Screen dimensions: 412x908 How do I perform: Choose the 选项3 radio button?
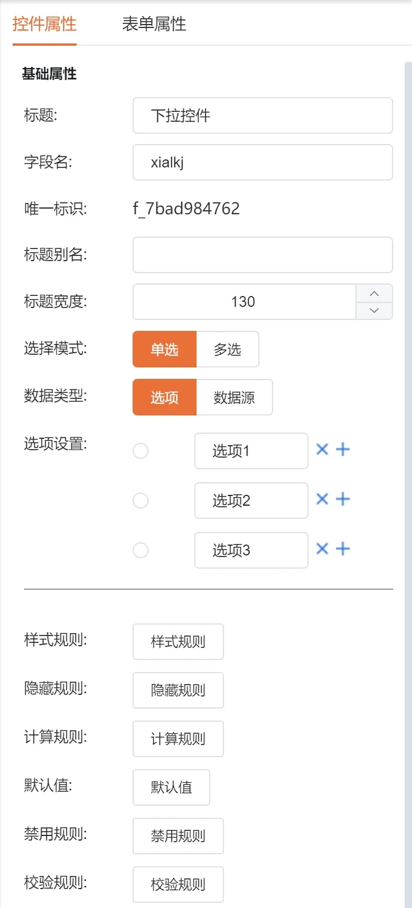pyautogui.click(x=141, y=550)
